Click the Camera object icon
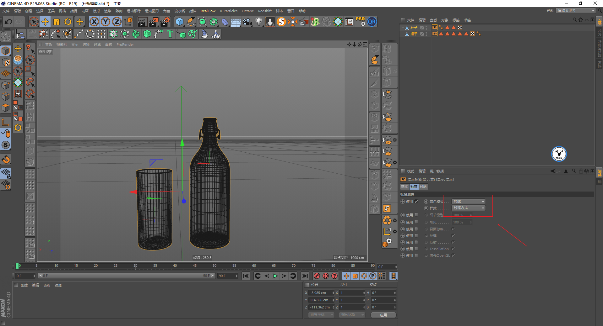The image size is (603, 326). point(247,22)
